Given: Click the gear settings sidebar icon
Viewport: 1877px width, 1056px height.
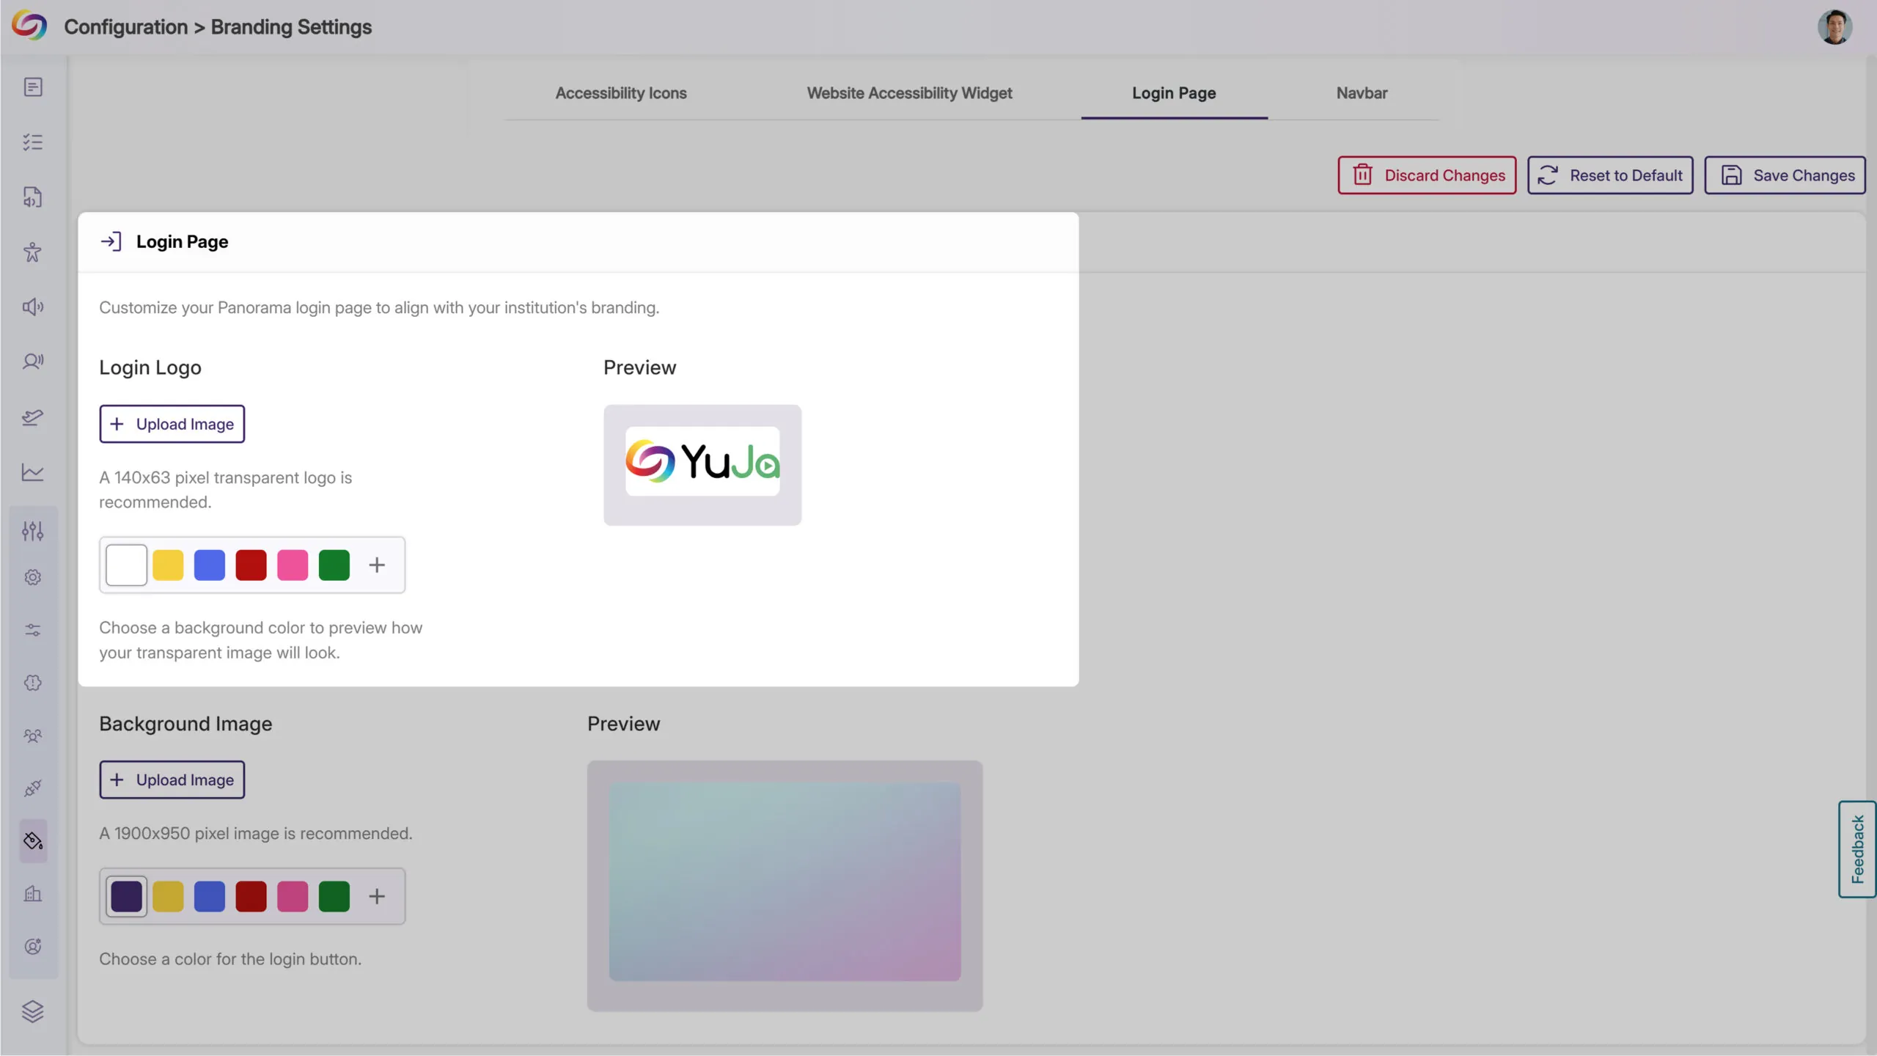Looking at the screenshot, I should coord(32,577).
